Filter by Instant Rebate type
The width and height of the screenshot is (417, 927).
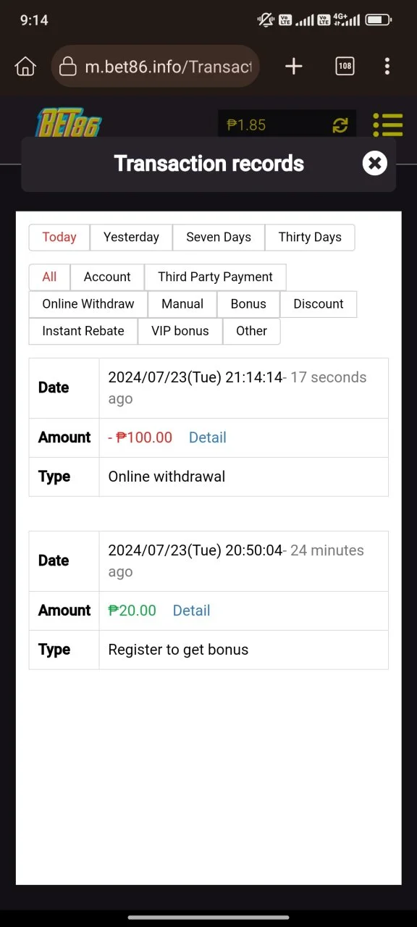[83, 331]
